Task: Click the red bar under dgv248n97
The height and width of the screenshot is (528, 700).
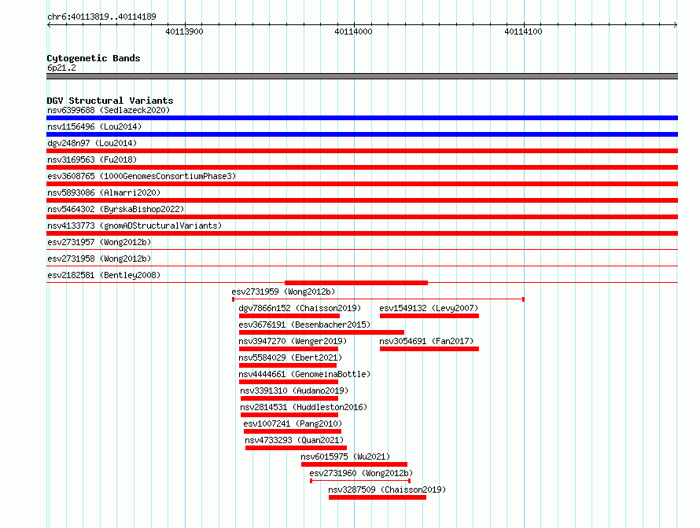Action: pyautogui.click(x=362, y=151)
